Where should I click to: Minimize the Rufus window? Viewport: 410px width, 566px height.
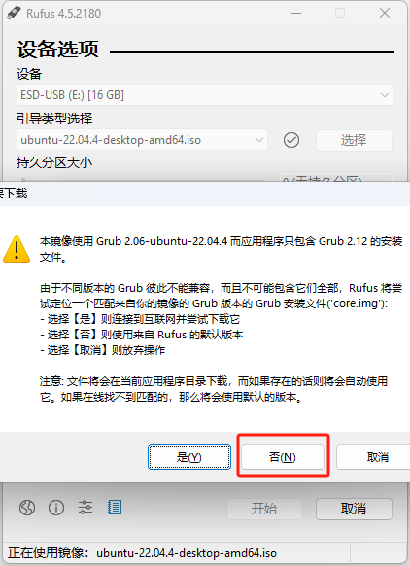(296, 14)
